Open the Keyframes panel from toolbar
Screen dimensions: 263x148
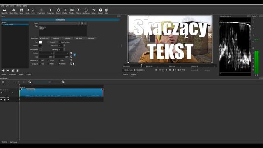(x=86, y=11)
